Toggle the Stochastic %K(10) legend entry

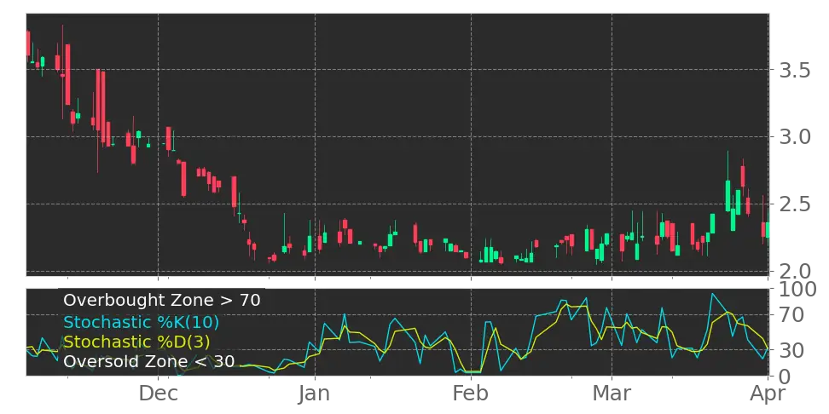click(x=142, y=323)
